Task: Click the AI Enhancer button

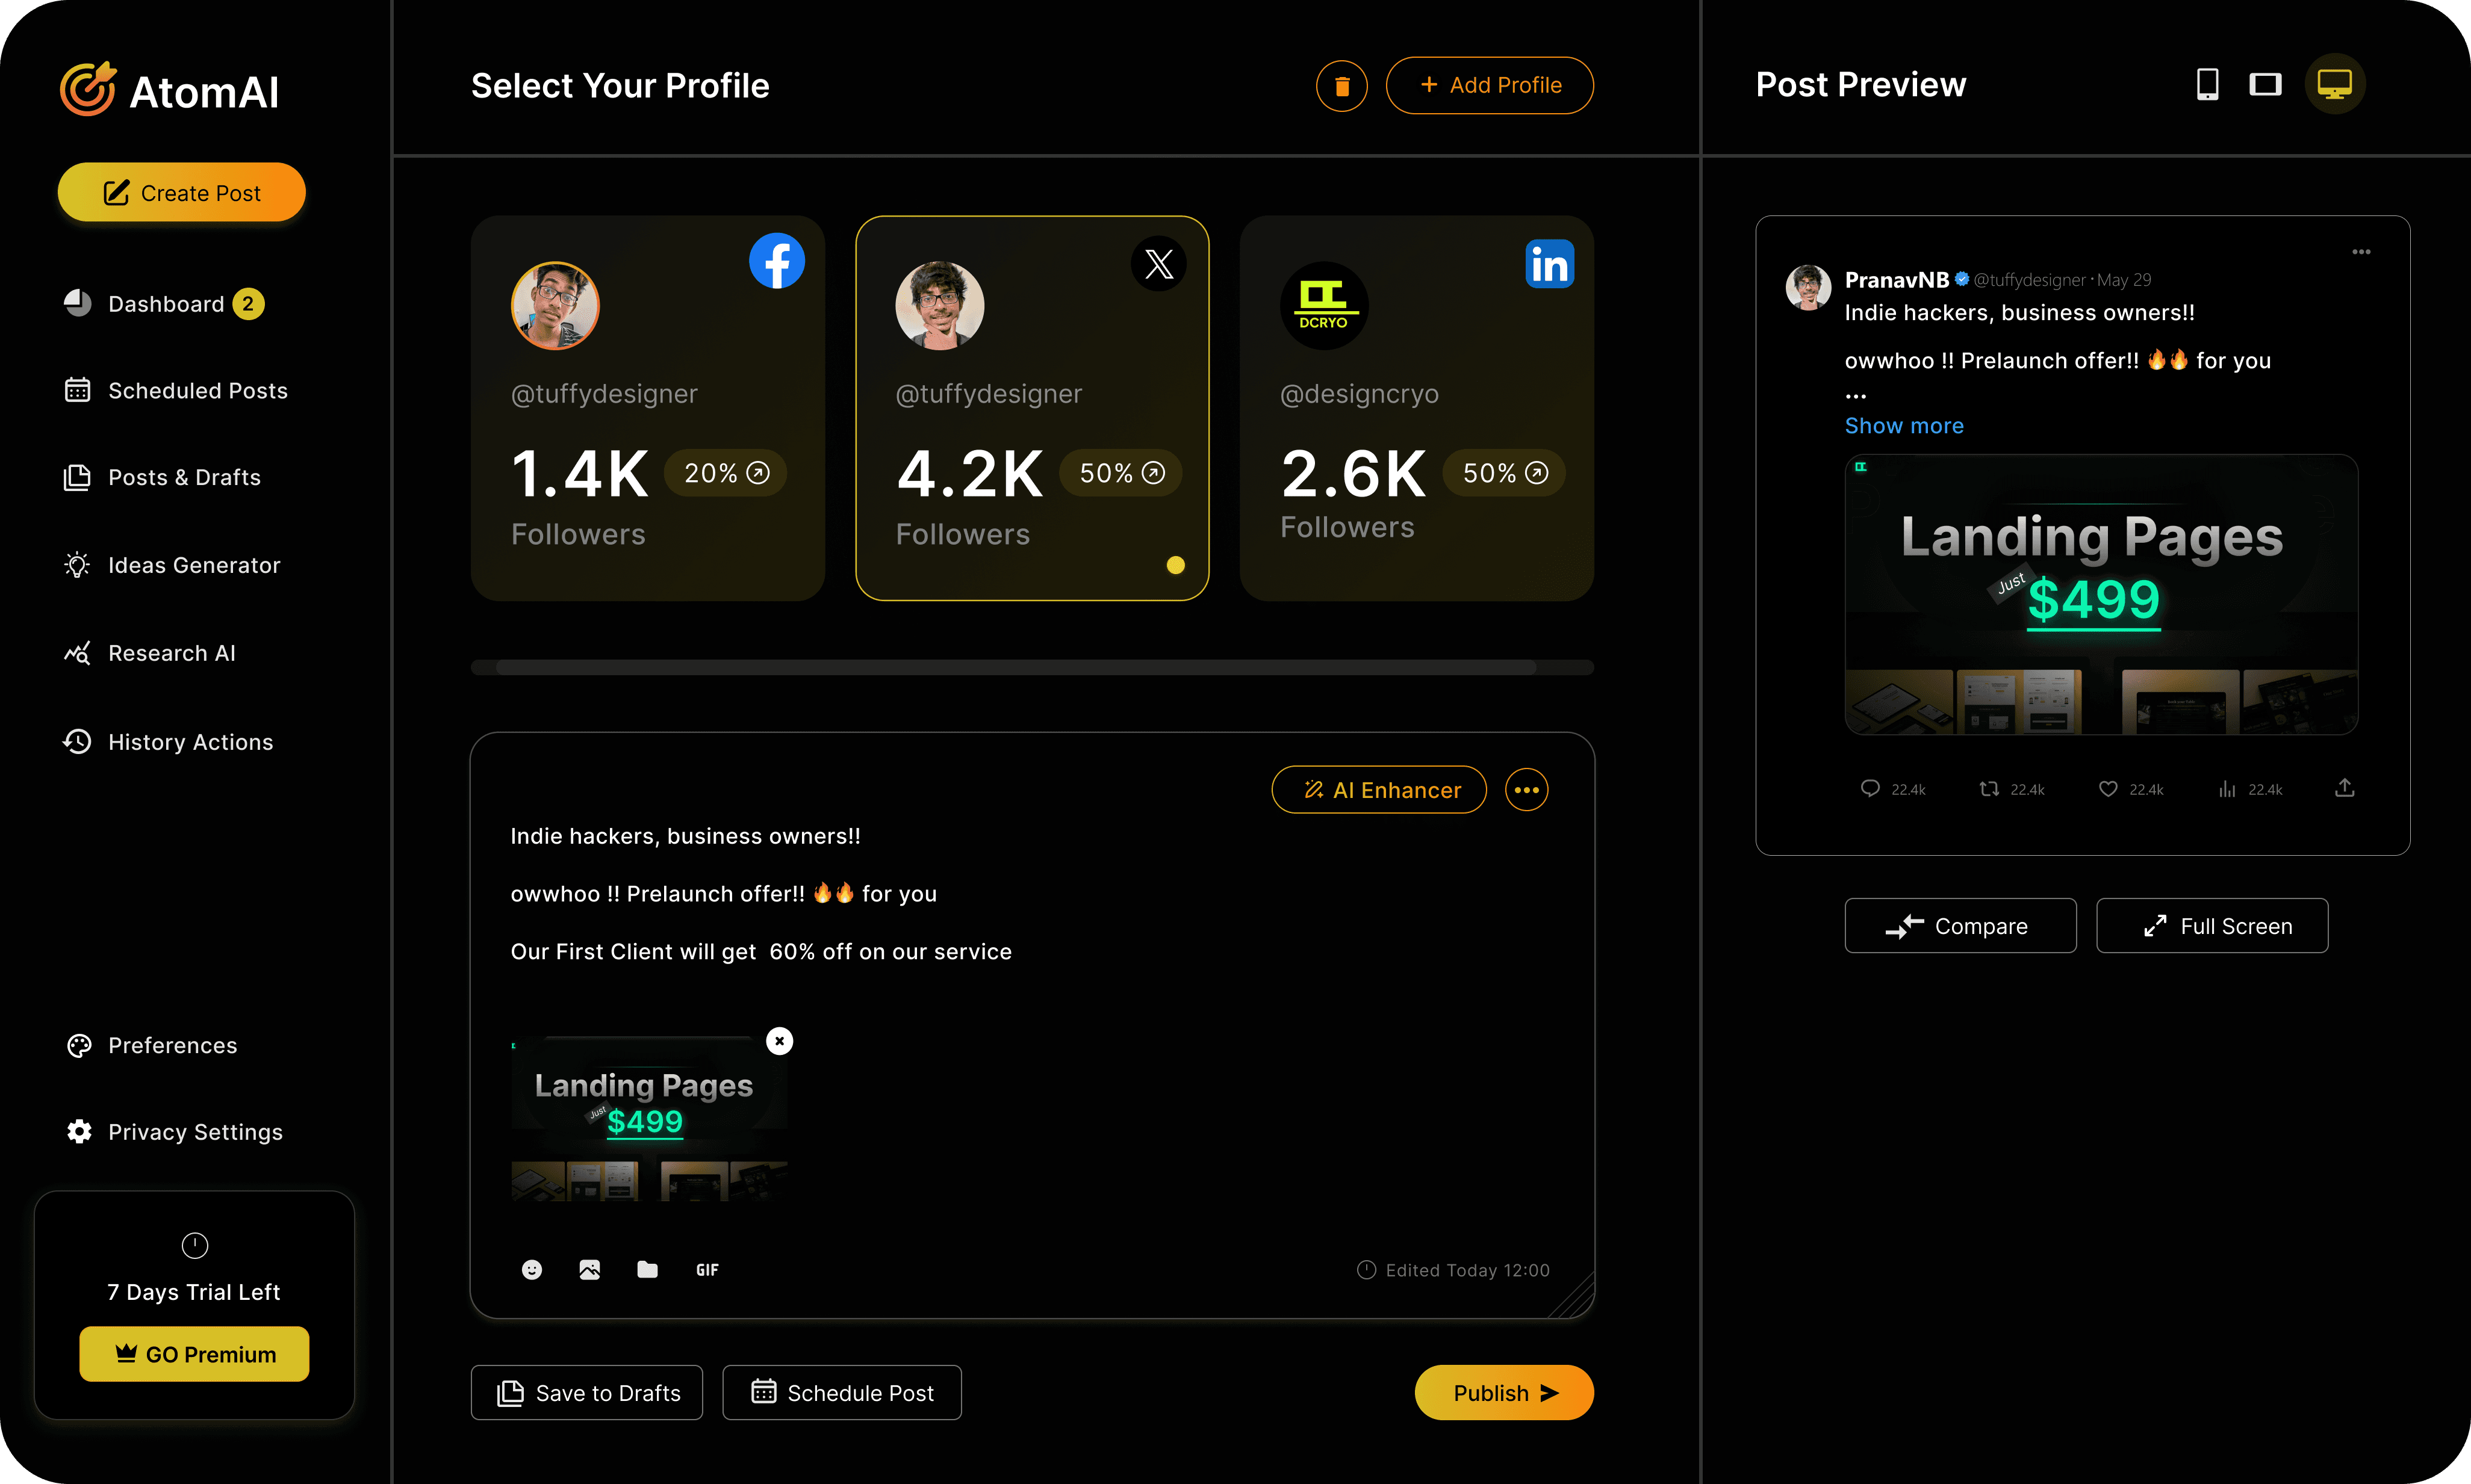Action: 1379,790
